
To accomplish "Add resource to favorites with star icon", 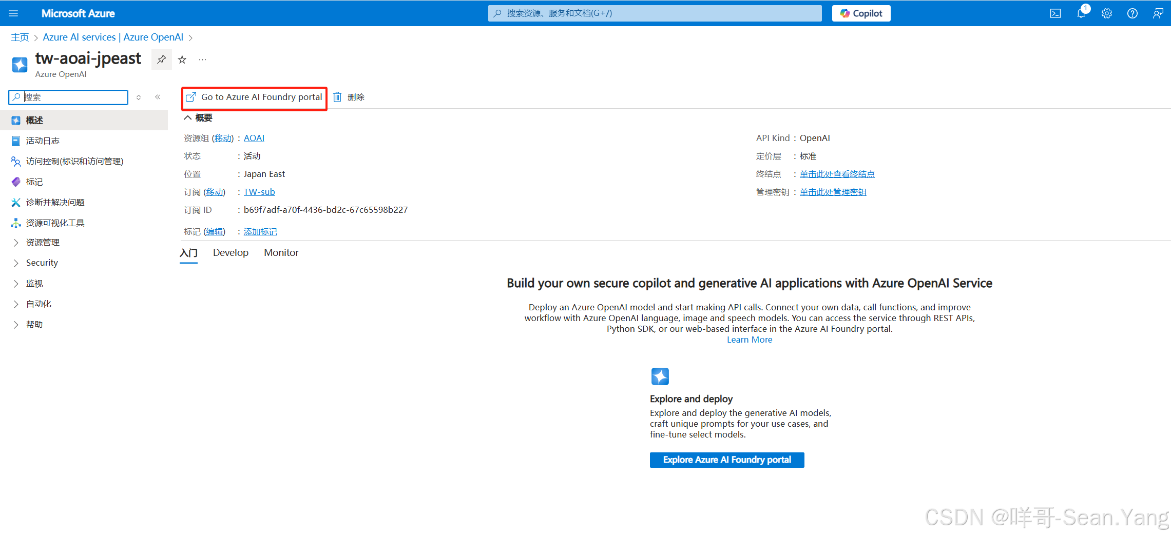I will click(182, 59).
